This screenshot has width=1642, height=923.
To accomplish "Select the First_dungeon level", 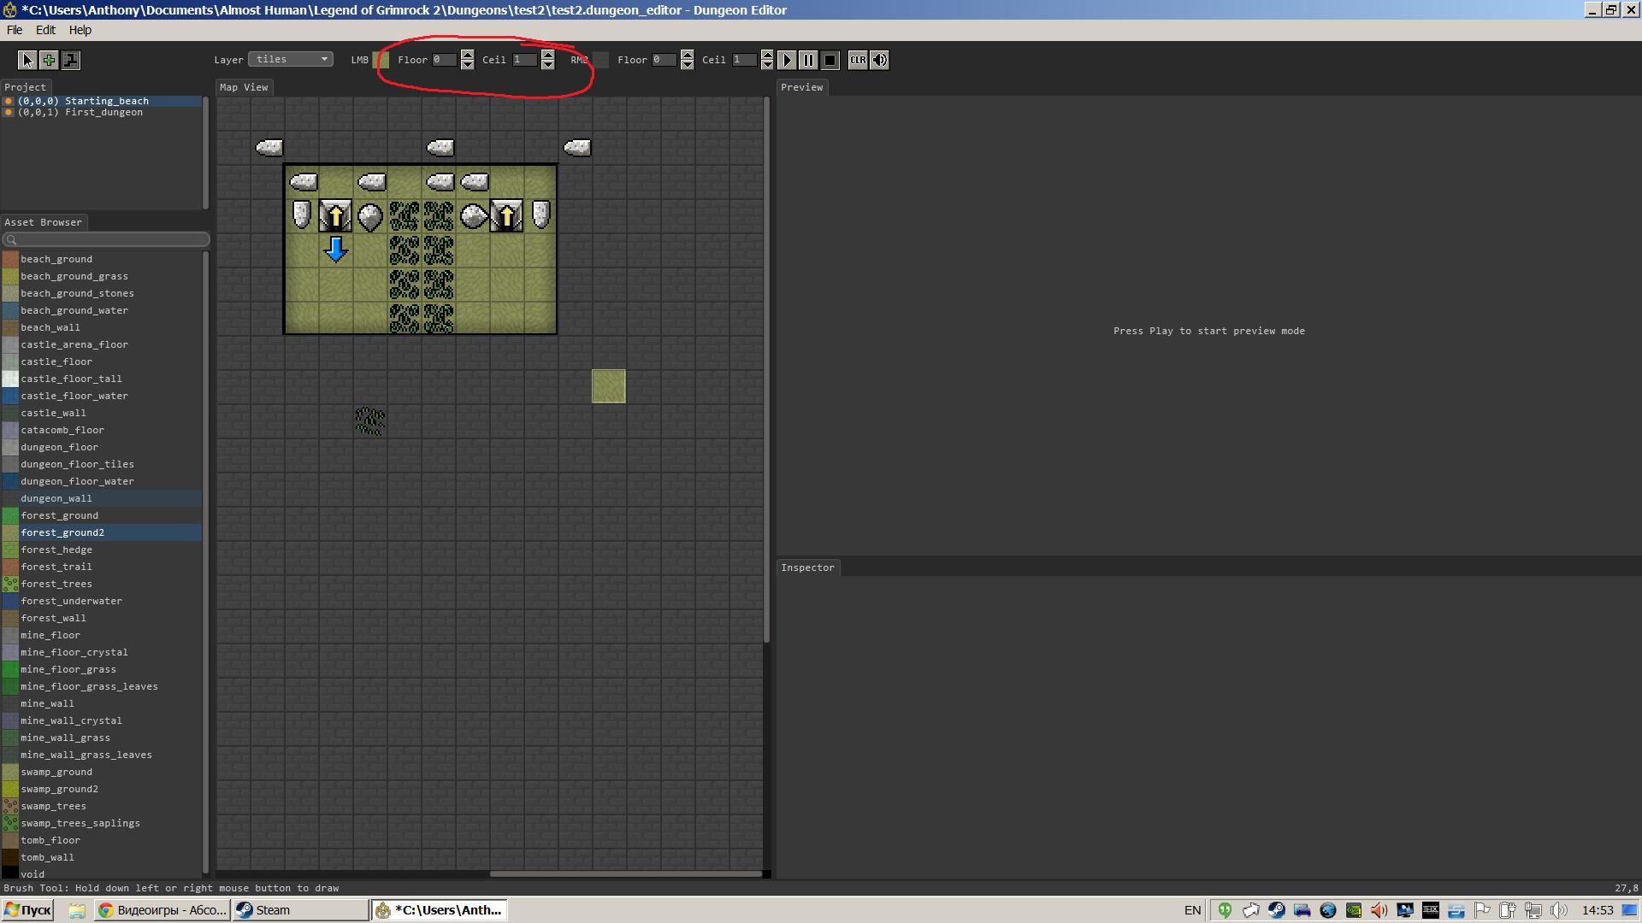I will (x=101, y=112).
